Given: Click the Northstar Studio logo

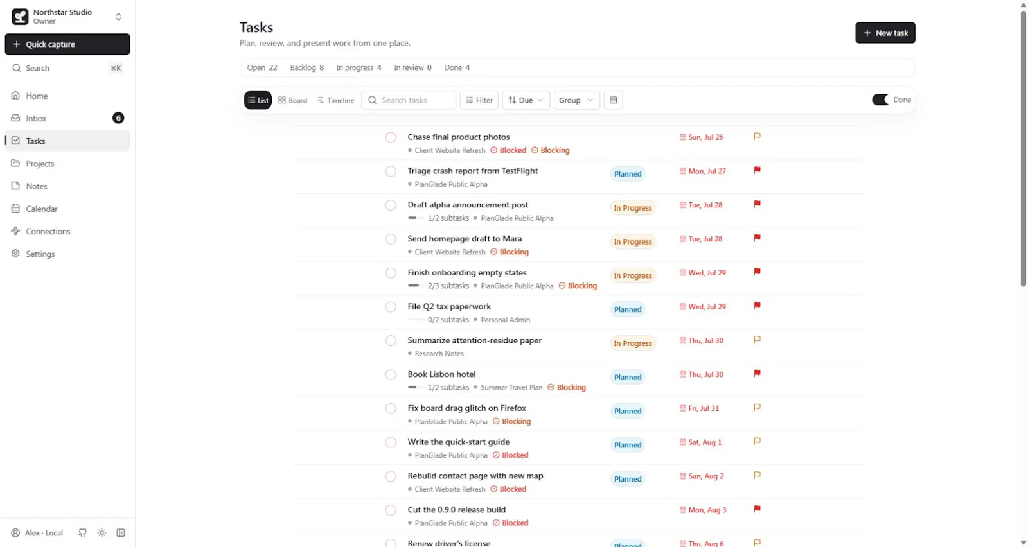Looking at the screenshot, I should [x=20, y=17].
